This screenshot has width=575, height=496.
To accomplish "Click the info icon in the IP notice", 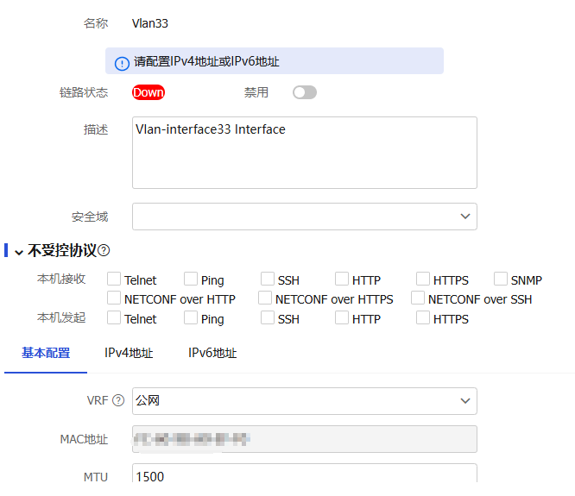I will [x=122, y=63].
